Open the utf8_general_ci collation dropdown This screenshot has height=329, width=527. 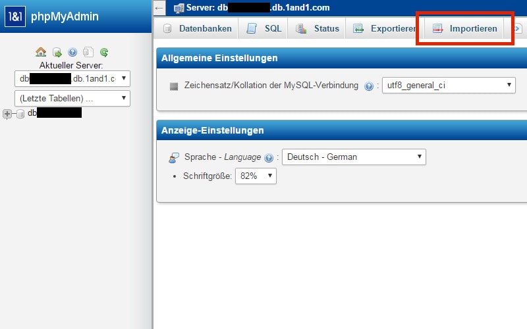449,86
